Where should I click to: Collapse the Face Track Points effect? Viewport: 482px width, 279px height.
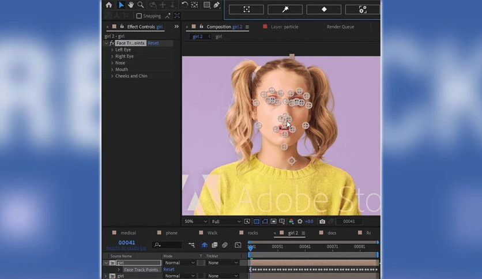106,43
